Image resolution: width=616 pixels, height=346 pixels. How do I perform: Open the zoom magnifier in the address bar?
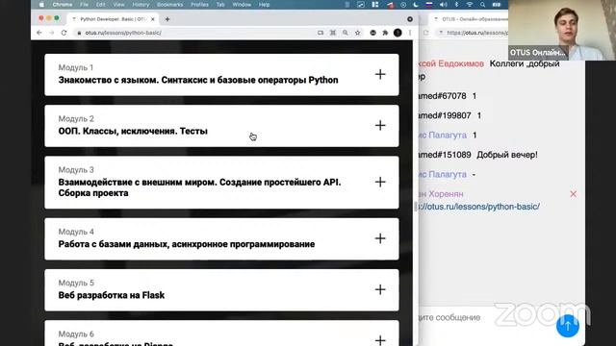345,33
